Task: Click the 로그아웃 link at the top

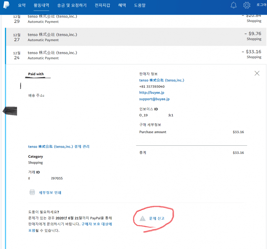Action: pyautogui.click(x=262, y=5)
